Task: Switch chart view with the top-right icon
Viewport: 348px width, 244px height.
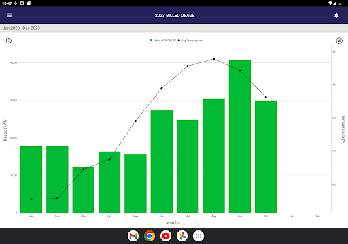Action: [339, 41]
